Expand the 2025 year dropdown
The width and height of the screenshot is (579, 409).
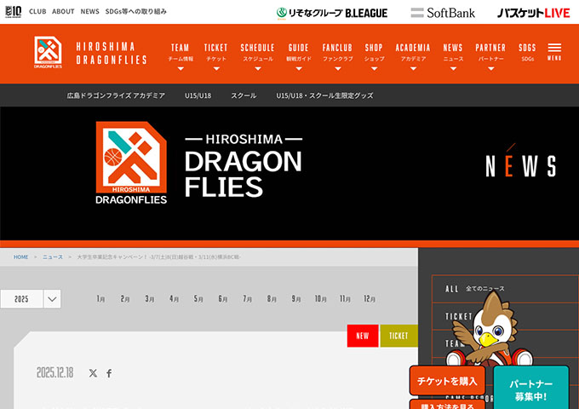(31, 299)
